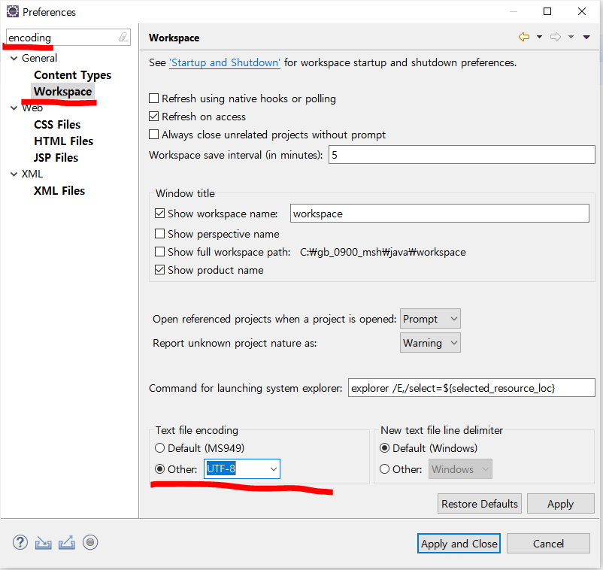This screenshot has height=570, width=603.
Task: Open the preferences view menu triangle
Action: pyautogui.click(x=586, y=37)
